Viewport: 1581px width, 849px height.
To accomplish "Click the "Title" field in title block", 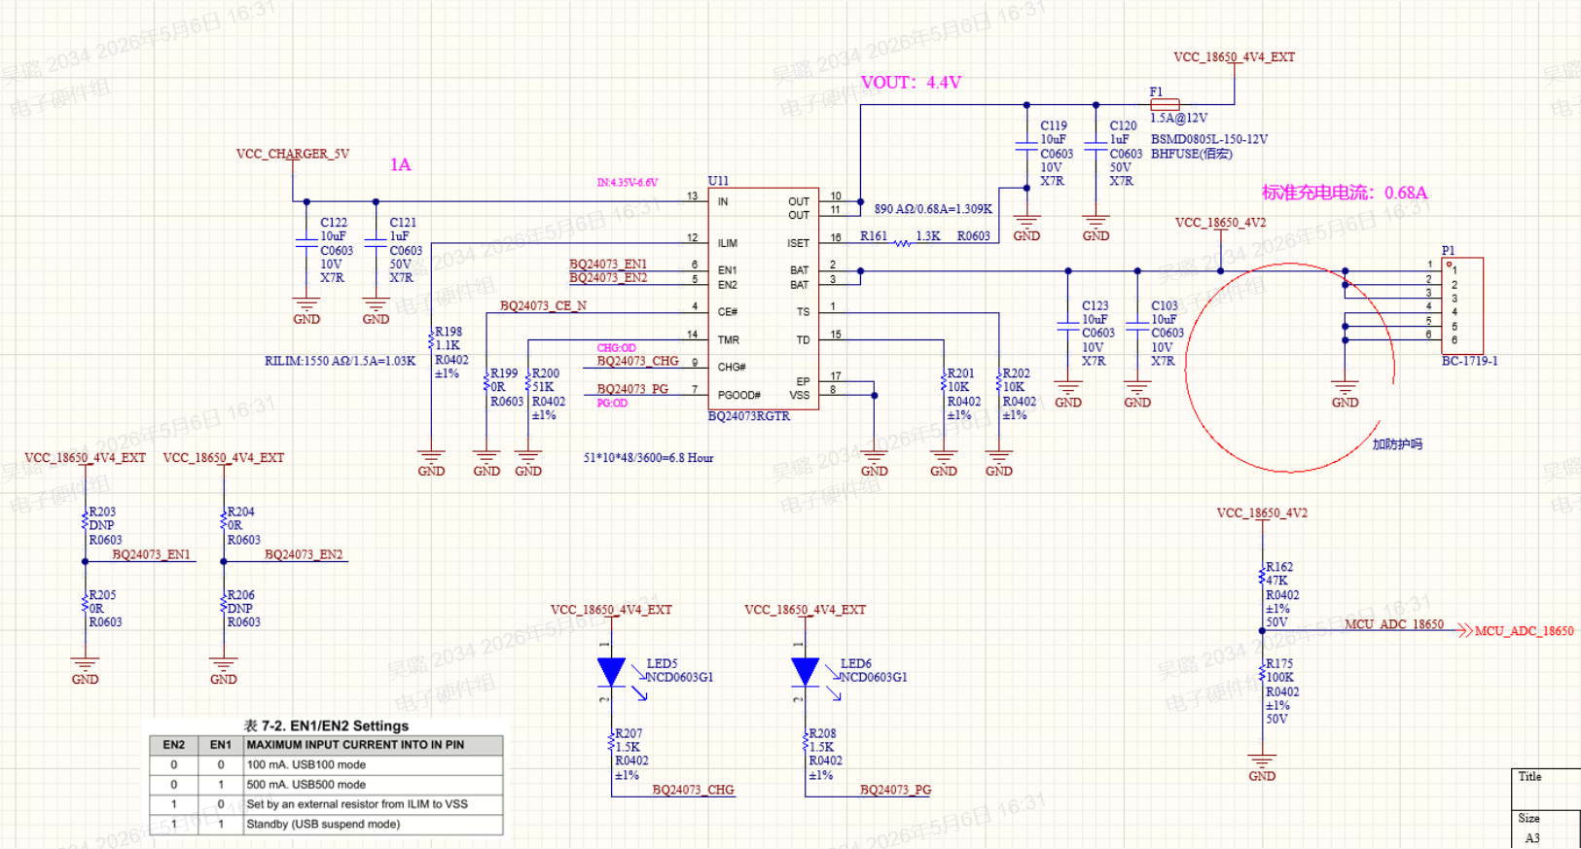I will pos(1530,776).
